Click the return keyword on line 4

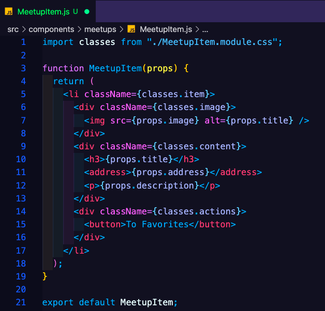[69, 81]
